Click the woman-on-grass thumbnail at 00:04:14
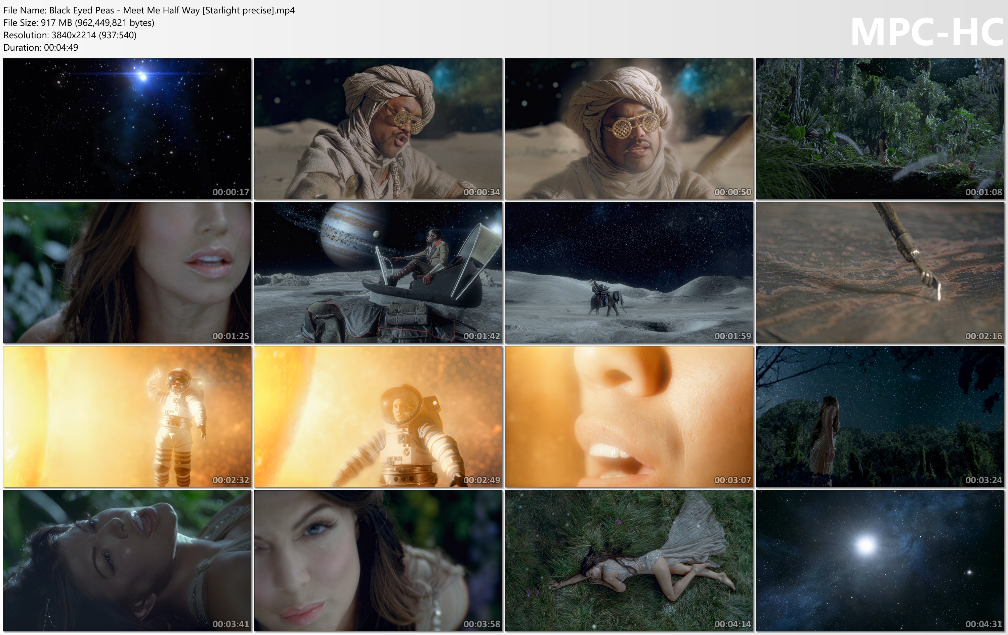Viewport: 1008px width, 635px height. click(x=629, y=560)
